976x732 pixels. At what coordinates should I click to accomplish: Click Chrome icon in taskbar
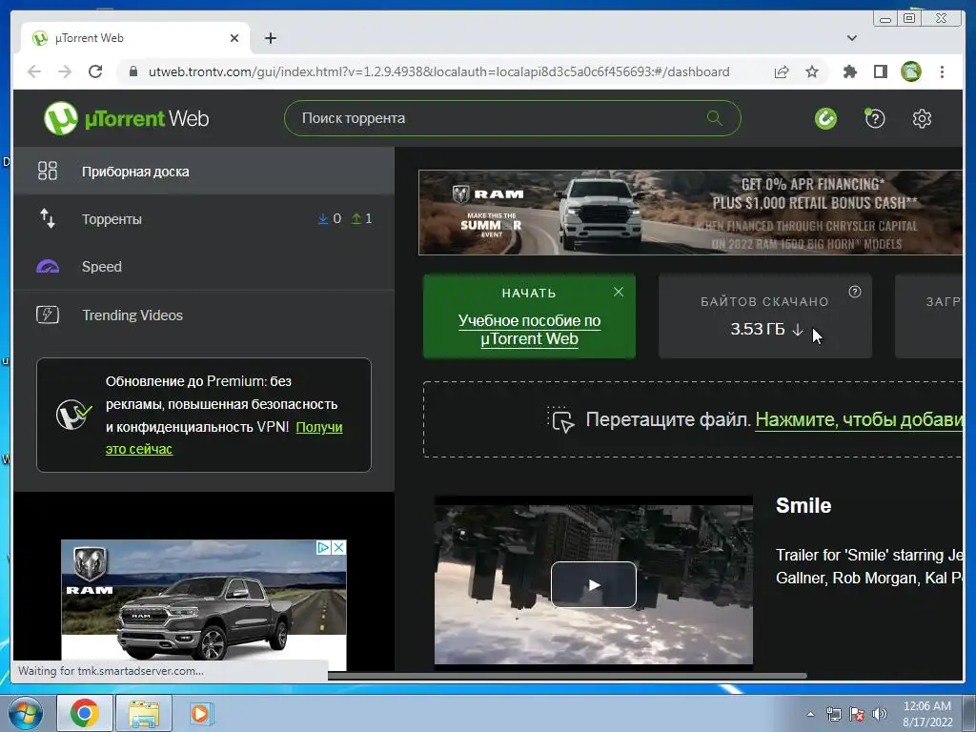84,713
